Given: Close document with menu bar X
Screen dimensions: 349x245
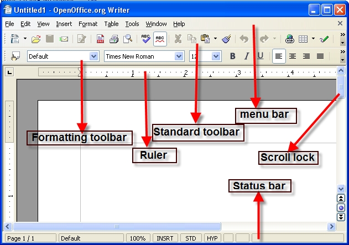Looking at the screenshot, I should tap(340, 23).
